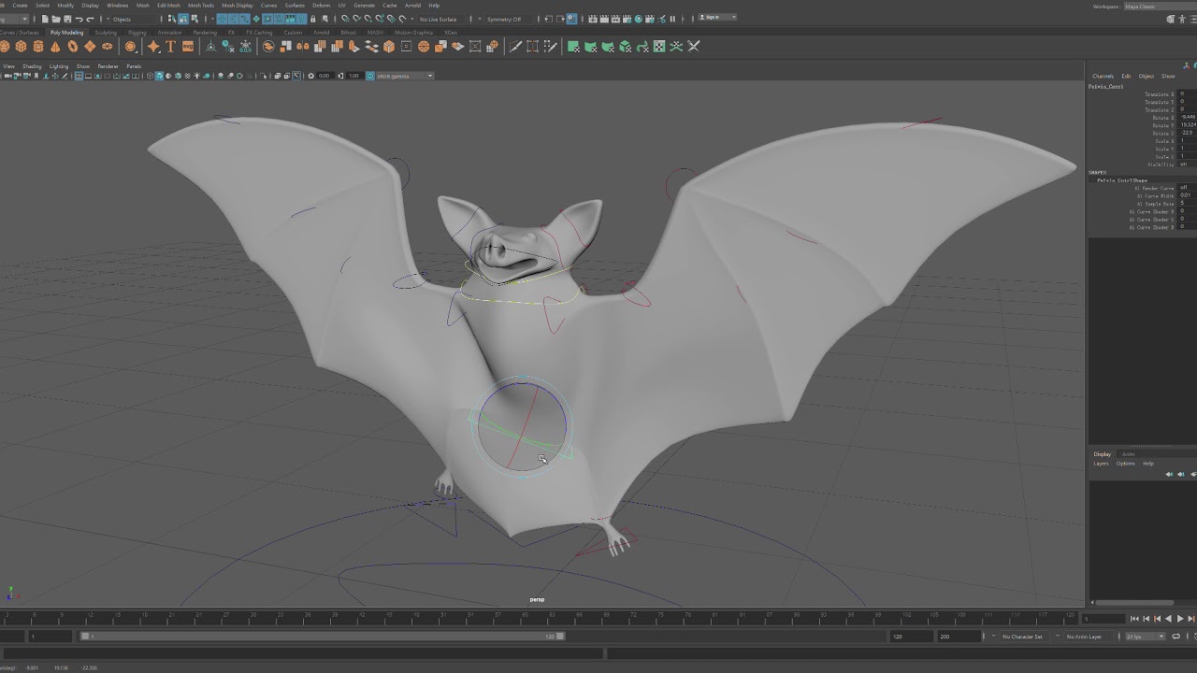Open the Channels menu in Channel Box
The height and width of the screenshot is (673, 1197).
(x=1103, y=76)
